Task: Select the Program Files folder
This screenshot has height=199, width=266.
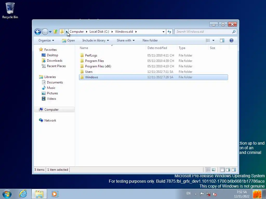Action: tap(153, 61)
